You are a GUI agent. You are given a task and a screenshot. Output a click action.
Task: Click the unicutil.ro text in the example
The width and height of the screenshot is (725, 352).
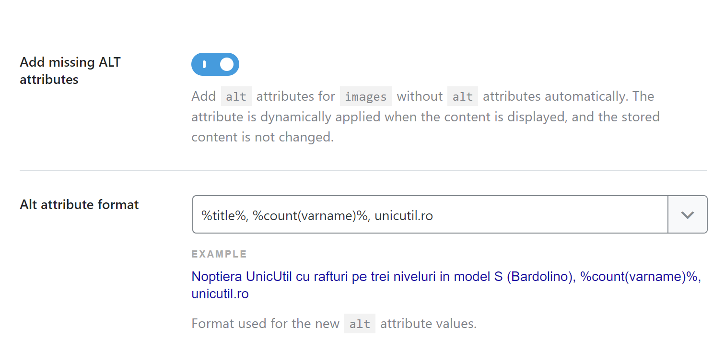pos(220,293)
